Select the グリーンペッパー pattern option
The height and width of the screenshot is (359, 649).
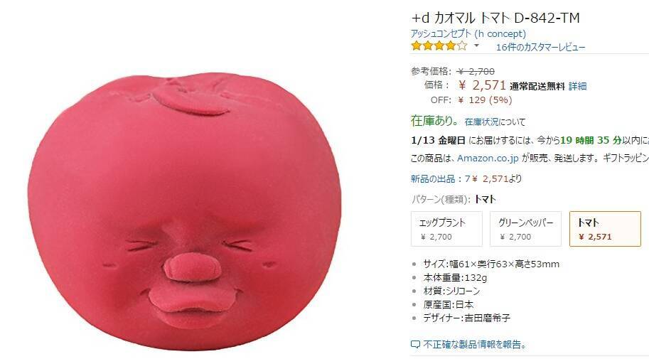pyautogui.click(x=525, y=229)
